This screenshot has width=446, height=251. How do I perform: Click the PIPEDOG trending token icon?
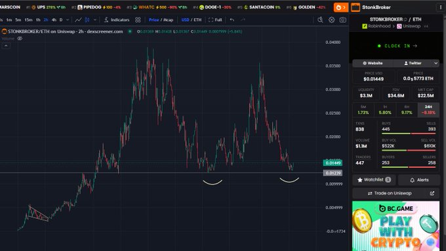(x=80, y=7)
